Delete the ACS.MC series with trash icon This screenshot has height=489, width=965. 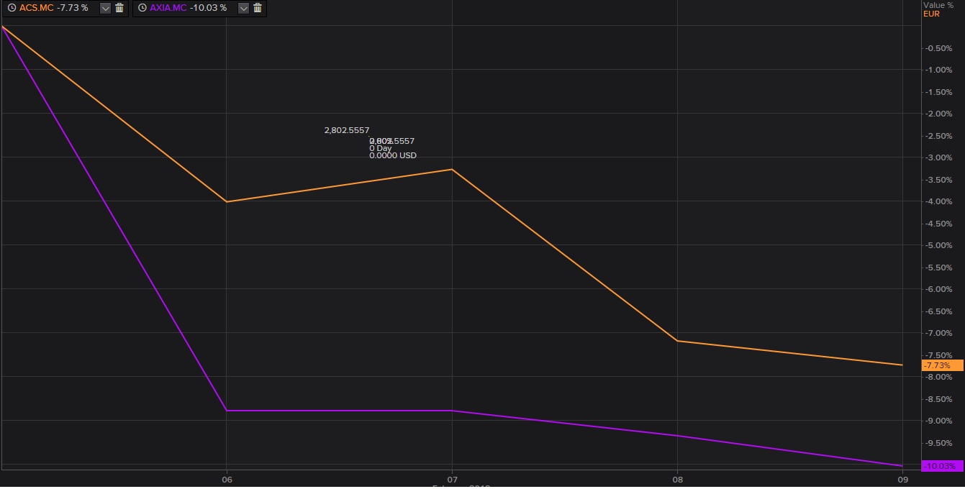click(x=119, y=8)
